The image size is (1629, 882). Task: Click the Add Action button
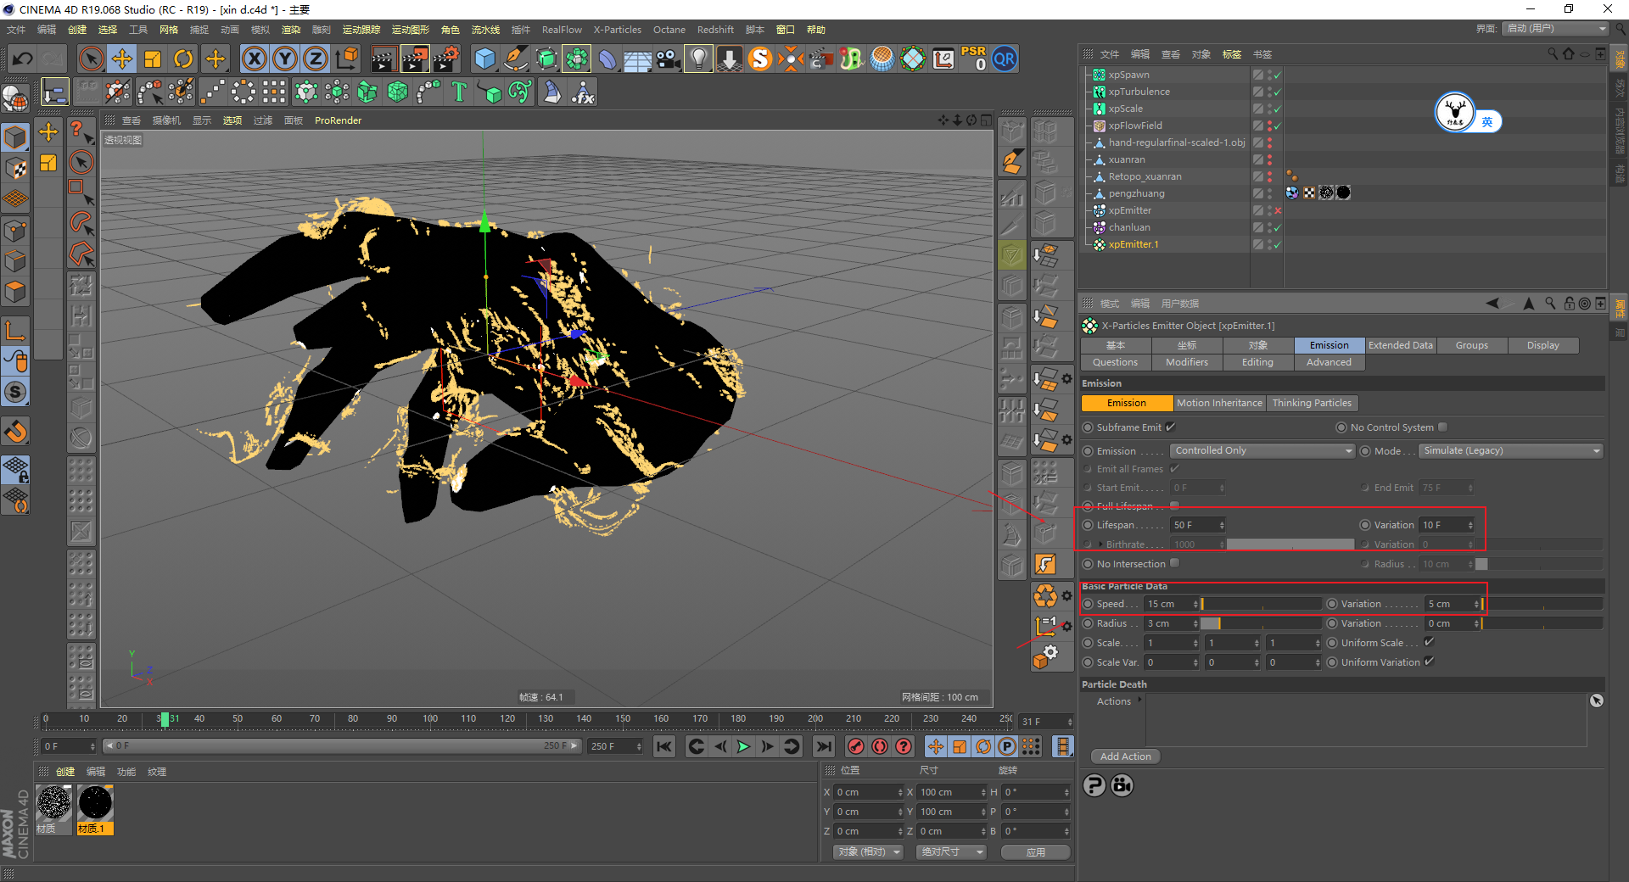[x=1125, y=756]
